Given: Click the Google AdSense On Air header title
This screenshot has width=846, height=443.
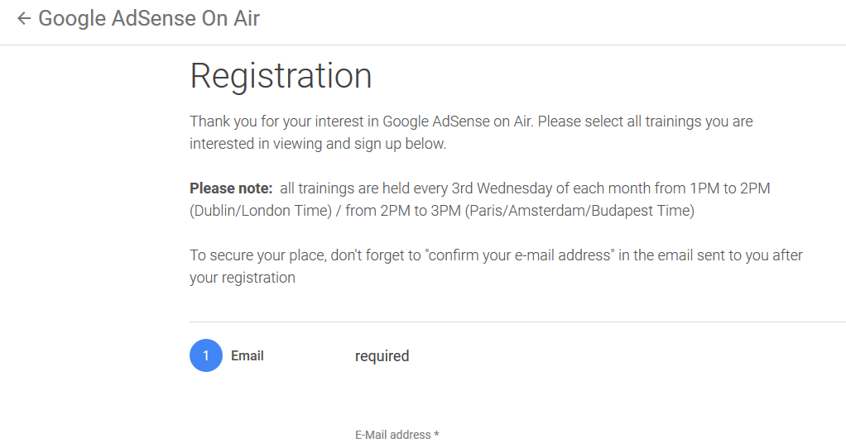Looking at the screenshot, I should coord(149,18).
